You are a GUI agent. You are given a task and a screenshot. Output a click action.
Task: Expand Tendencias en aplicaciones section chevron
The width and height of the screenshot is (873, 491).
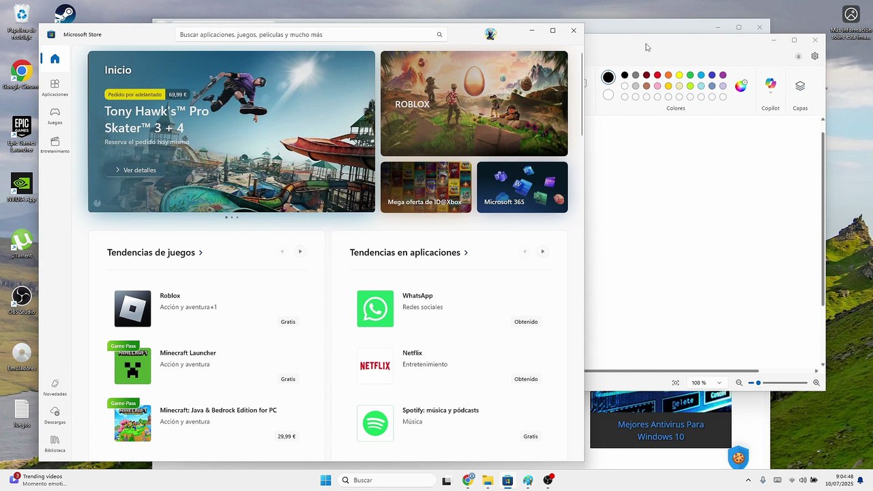[466, 253]
